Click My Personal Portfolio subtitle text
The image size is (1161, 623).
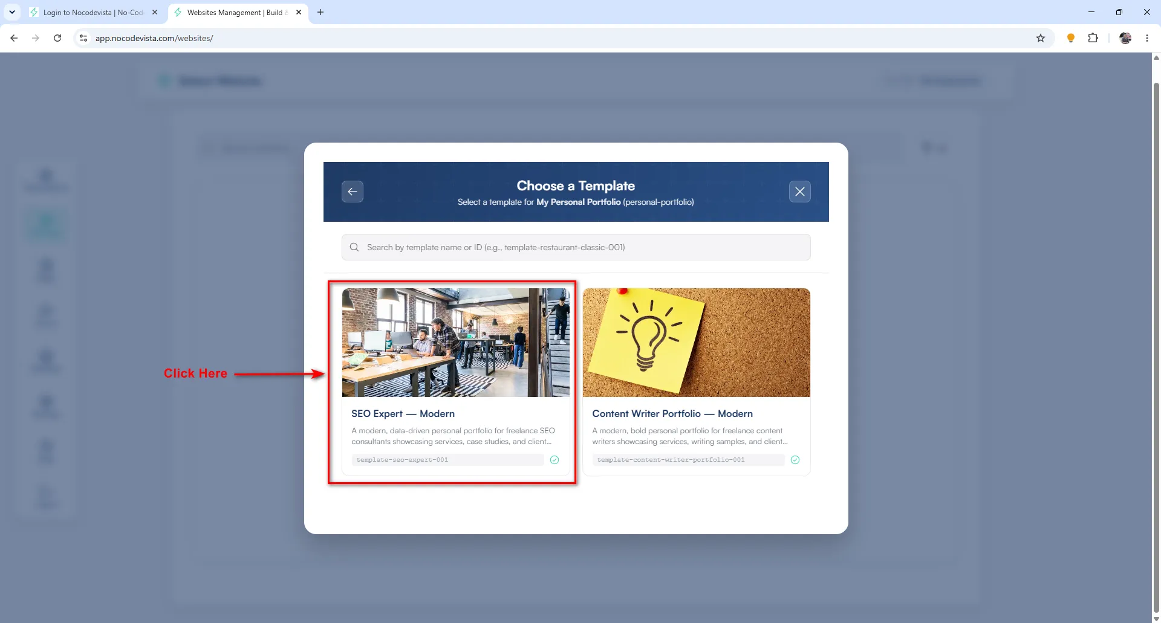click(x=578, y=202)
